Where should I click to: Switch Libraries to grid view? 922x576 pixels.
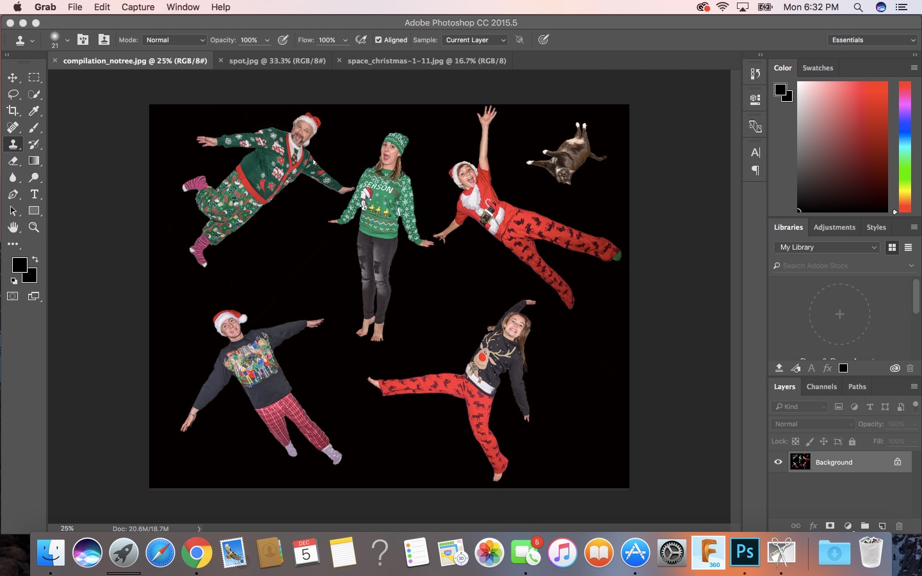tap(892, 248)
